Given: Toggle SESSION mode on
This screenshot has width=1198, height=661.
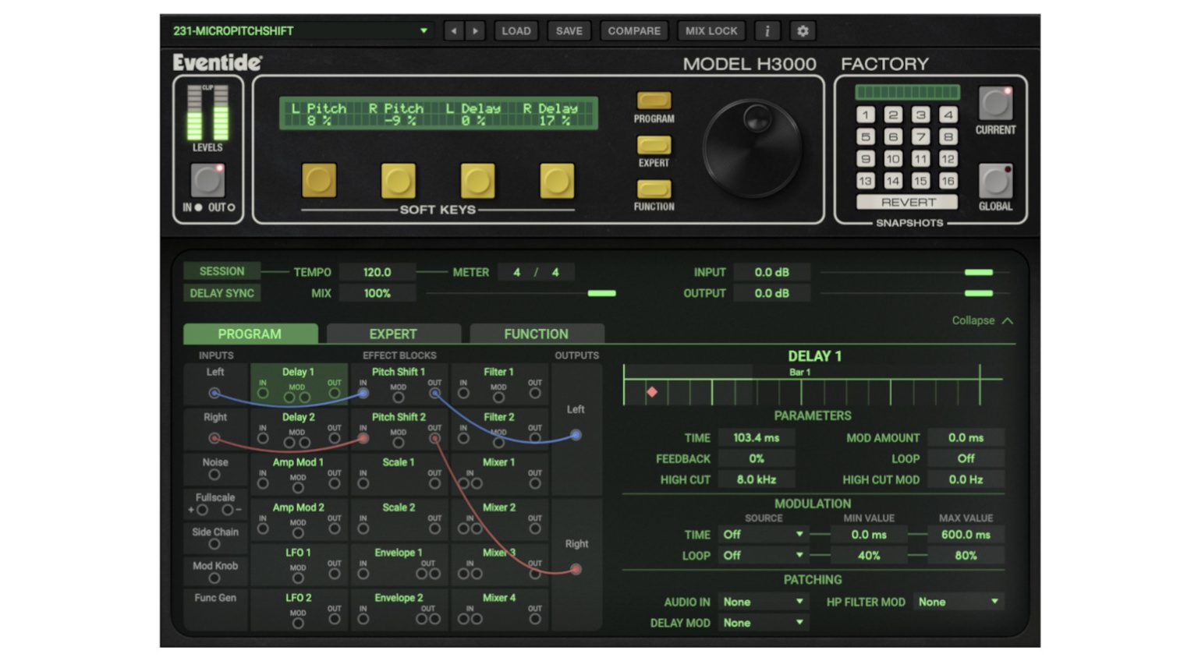Looking at the screenshot, I should point(222,271).
